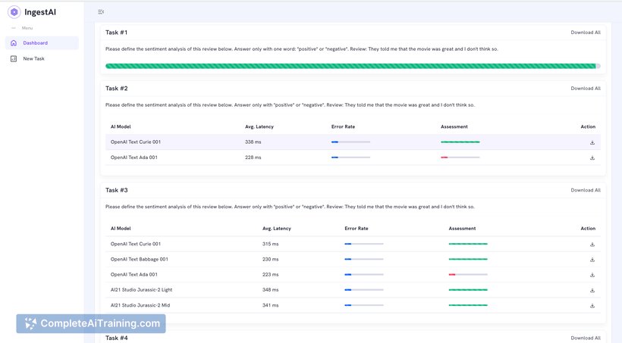Screen dimensions: 622x343
Task: Select AI21 Studio Jurassic-2 Mid row
Action: [x=353, y=305]
